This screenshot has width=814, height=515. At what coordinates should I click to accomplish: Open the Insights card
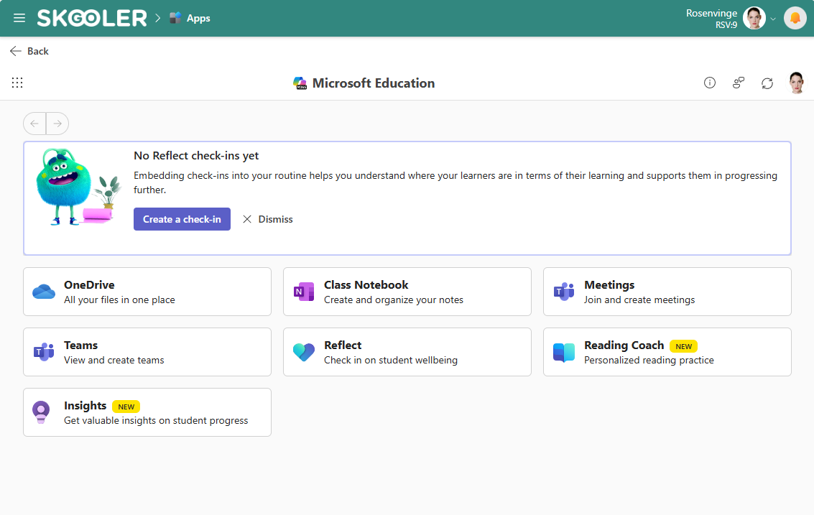coord(147,412)
